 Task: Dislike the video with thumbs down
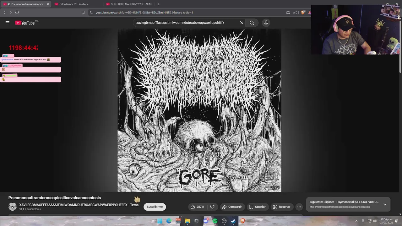[212, 207]
